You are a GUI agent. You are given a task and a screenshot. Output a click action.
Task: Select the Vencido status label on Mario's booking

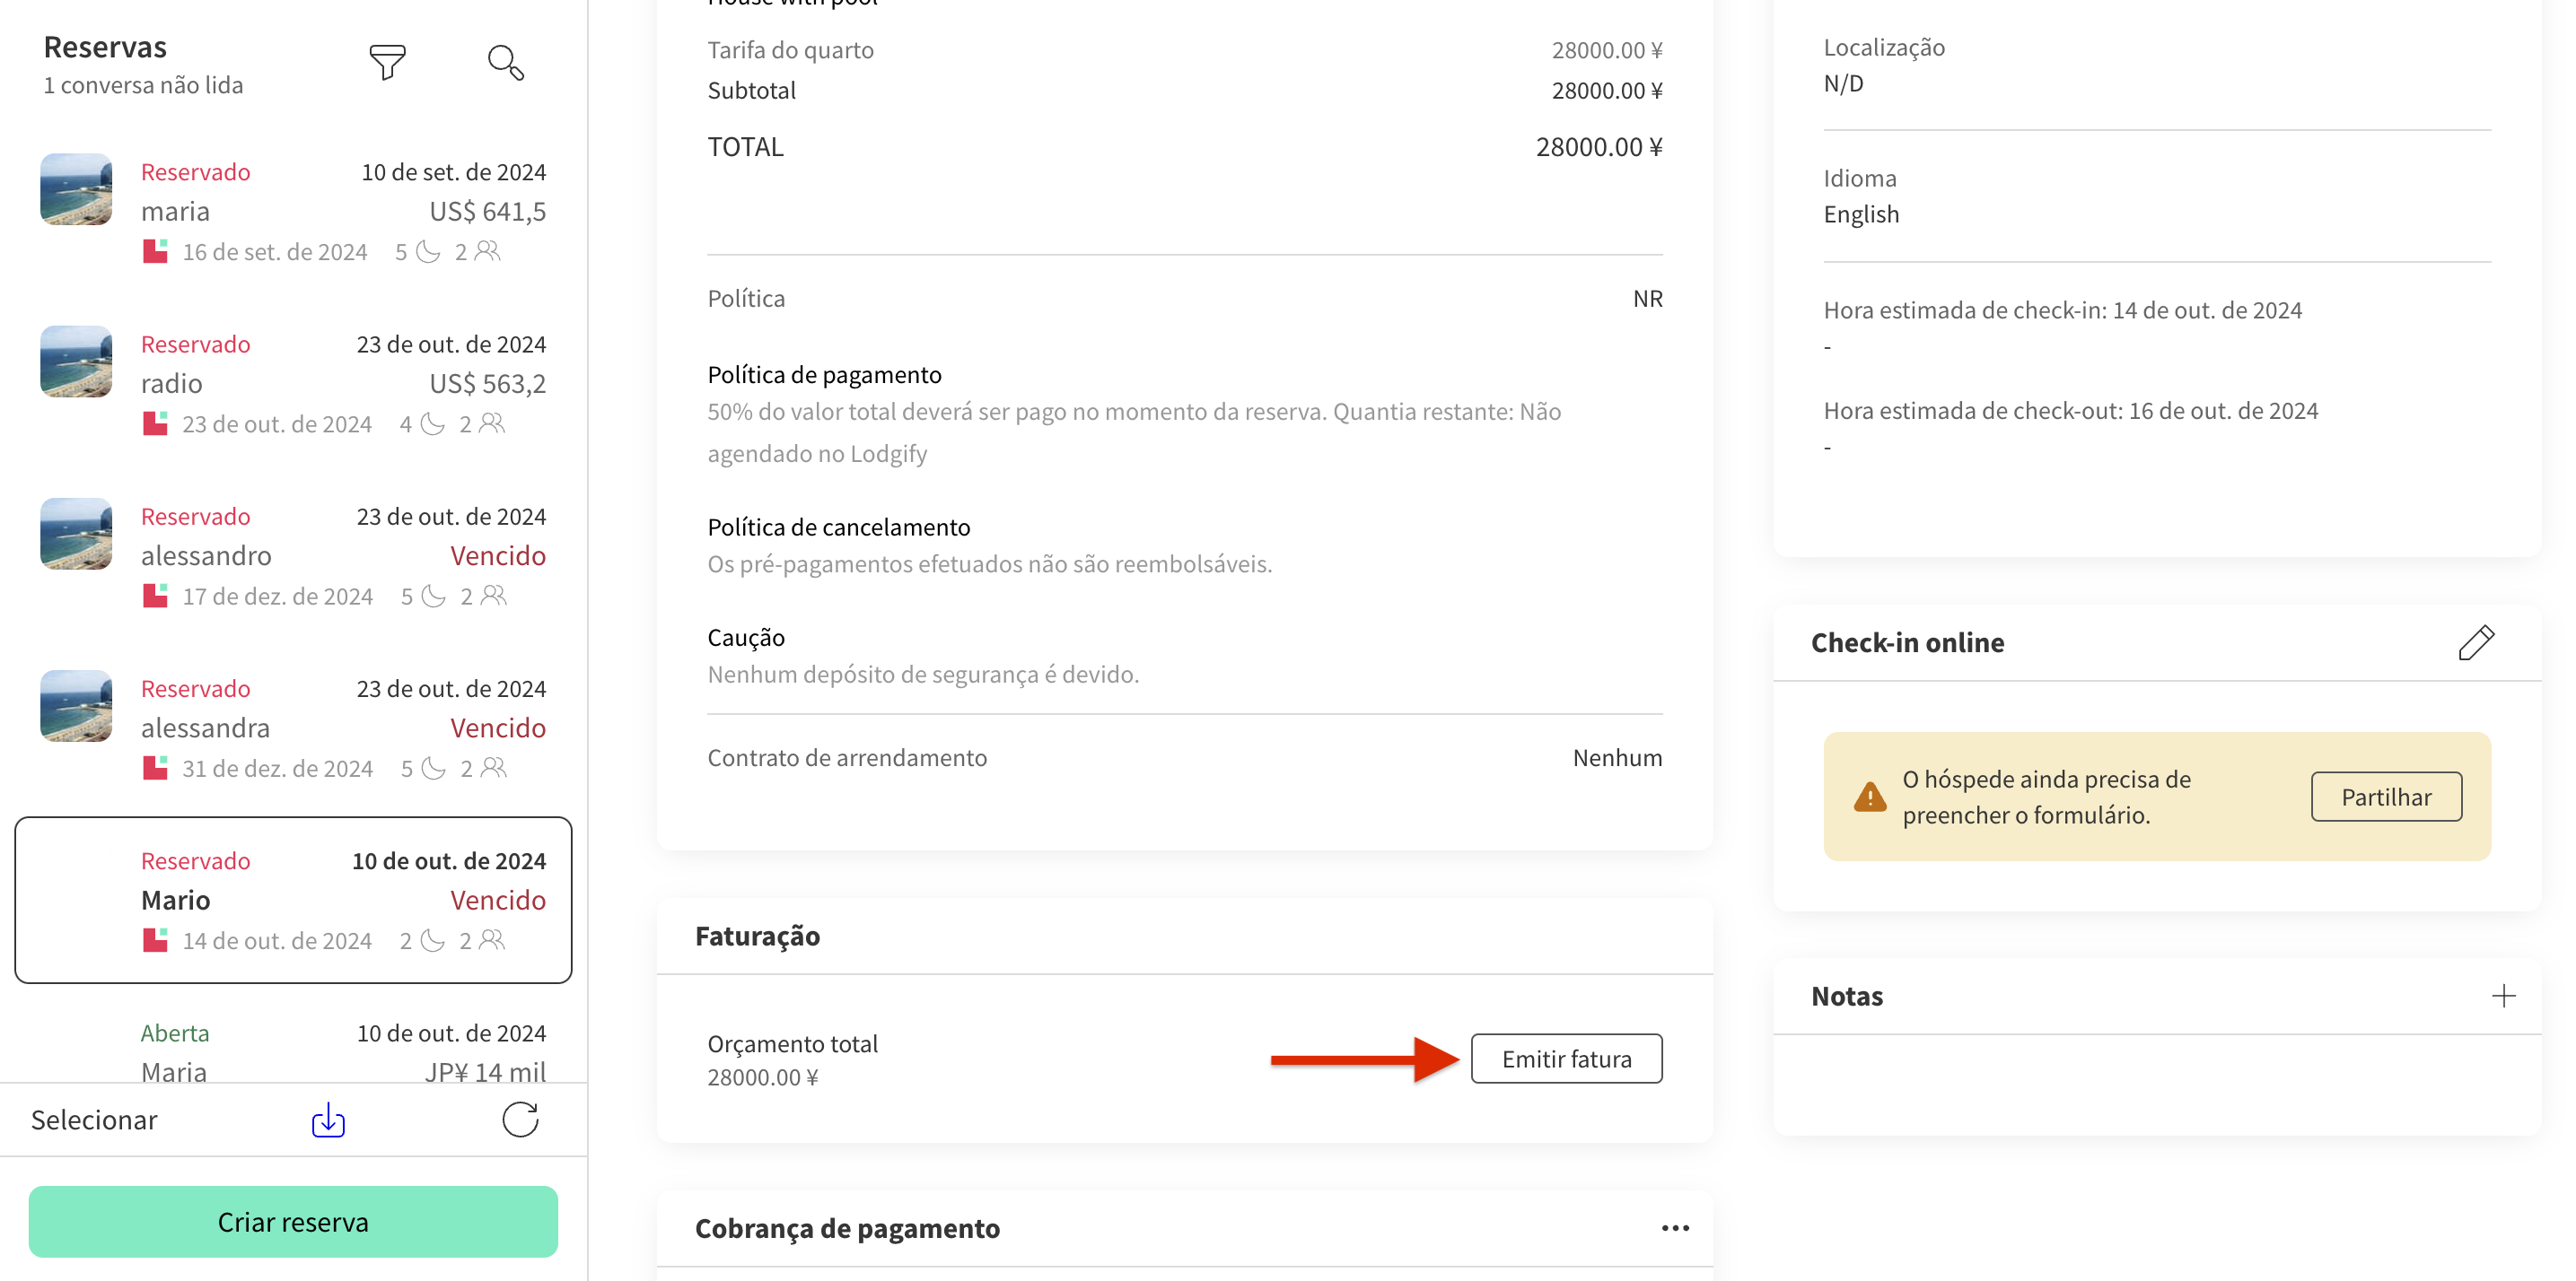(497, 899)
